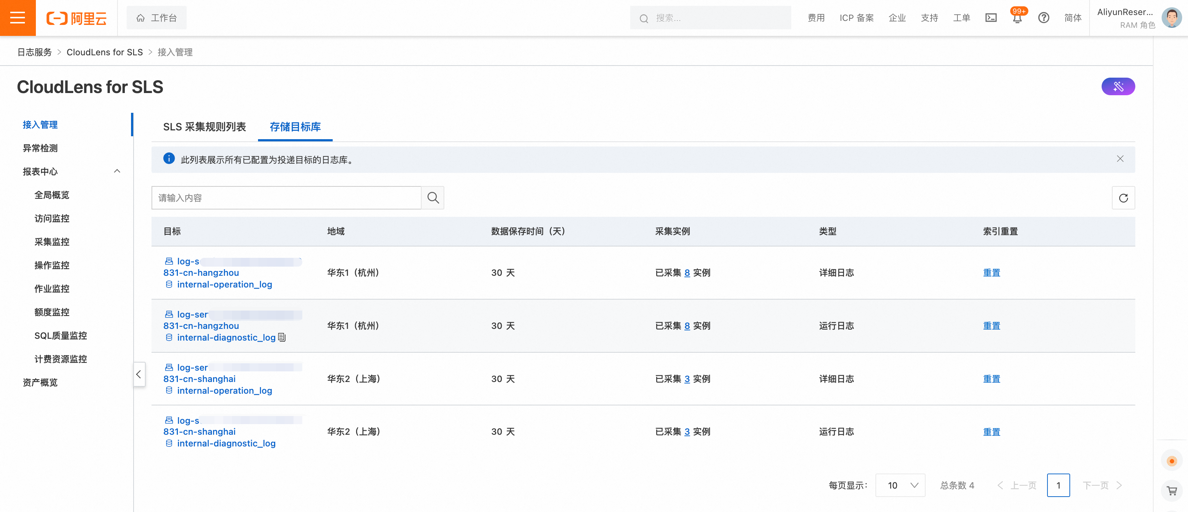View 3 instances in shanghai 运行日志 row
The width and height of the screenshot is (1188, 512).
pos(687,432)
